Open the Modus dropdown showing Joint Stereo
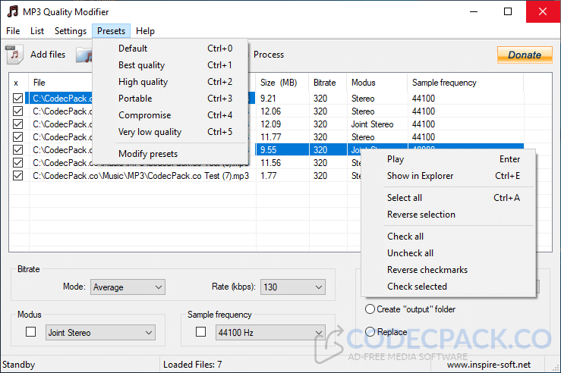Screen dimensions: 561x373 [100, 332]
